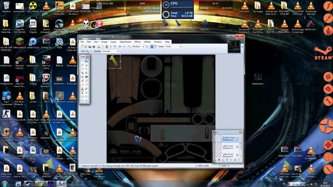
Task: Delete layer with the red X button
Action: coord(219,160)
